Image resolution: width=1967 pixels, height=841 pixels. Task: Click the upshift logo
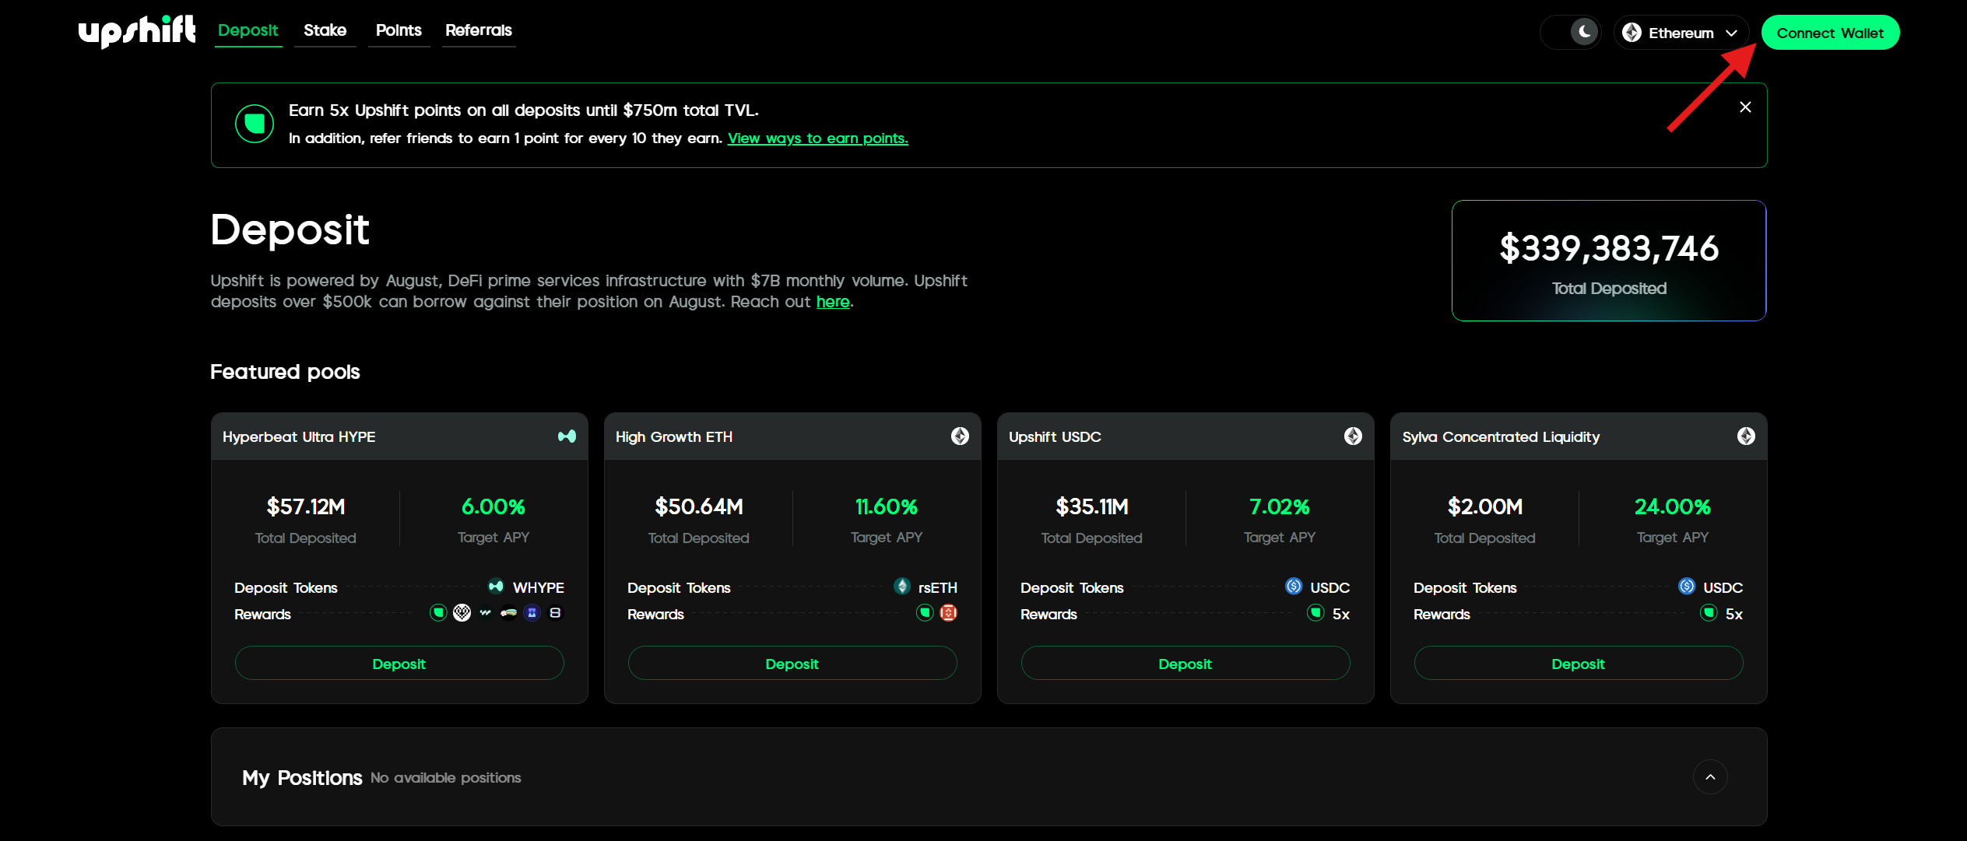tap(137, 31)
